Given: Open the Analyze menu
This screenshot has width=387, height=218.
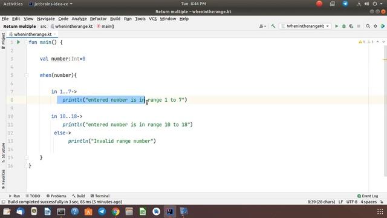Looking at the screenshot, I should [x=79, y=19].
